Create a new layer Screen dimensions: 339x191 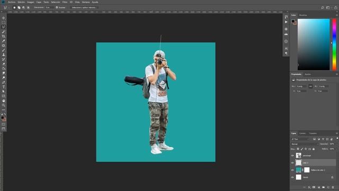328,187
